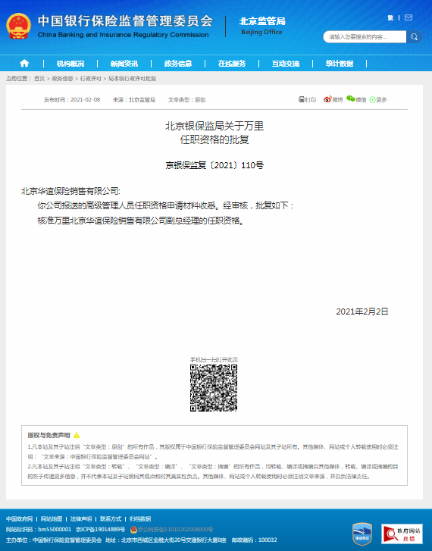Click the police badge icon in footer
This screenshot has height=551, width=432.
(x=133, y=529)
